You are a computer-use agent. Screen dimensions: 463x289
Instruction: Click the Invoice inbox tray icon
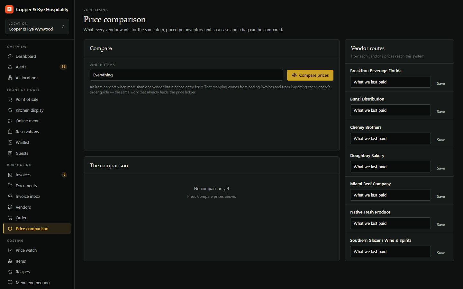(10, 196)
